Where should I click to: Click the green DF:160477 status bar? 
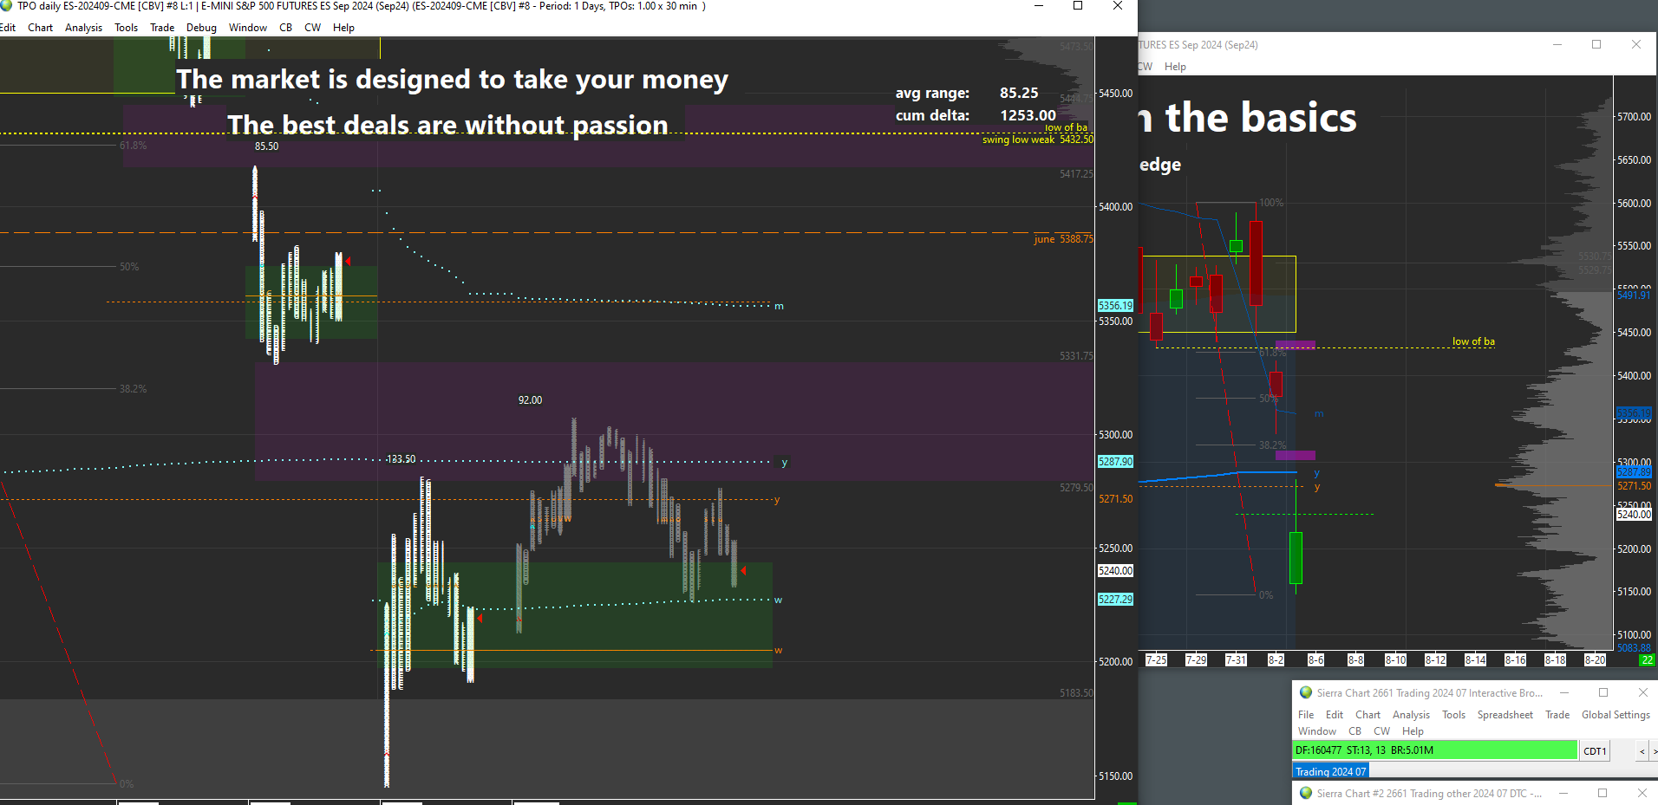pos(1435,750)
